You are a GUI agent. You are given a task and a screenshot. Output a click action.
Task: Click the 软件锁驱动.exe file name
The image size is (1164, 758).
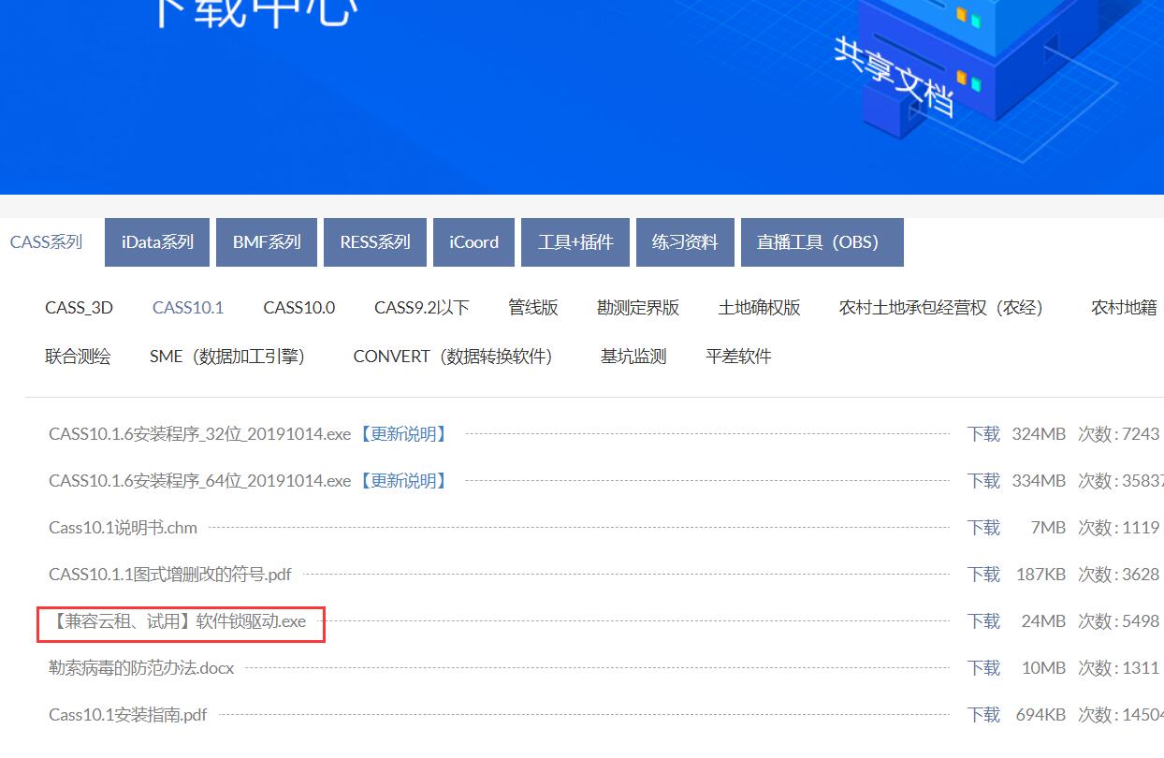coord(179,621)
